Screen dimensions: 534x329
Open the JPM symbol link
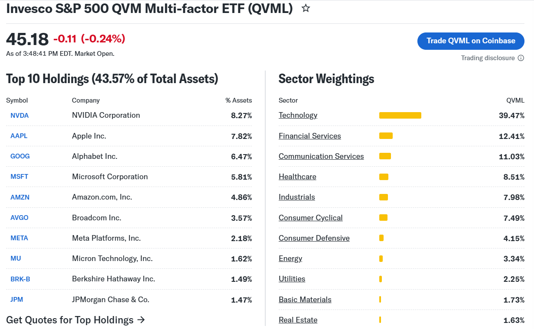point(16,300)
